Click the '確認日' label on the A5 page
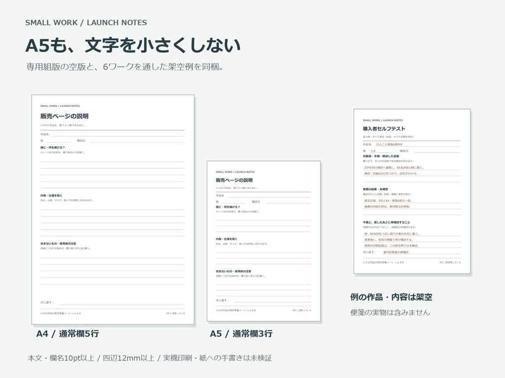Screen dimensions: 505x378 (x=256, y=201)
